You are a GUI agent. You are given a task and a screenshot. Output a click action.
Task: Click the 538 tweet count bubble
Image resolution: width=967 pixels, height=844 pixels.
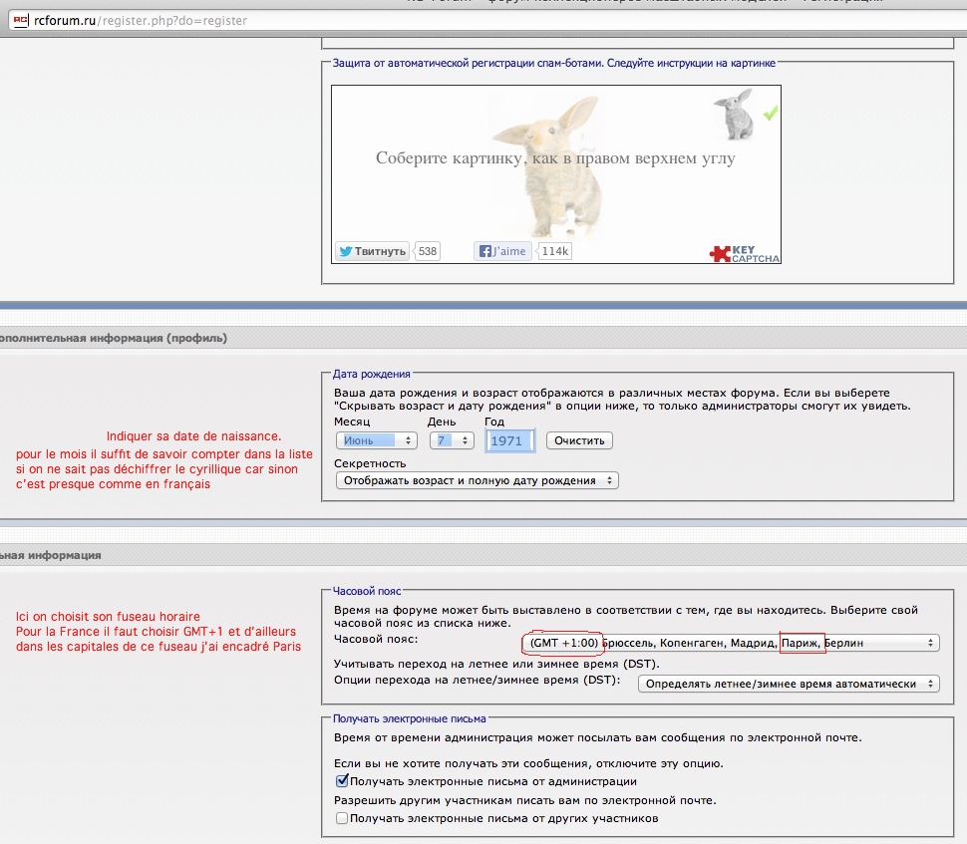click(x=428, y=251)
